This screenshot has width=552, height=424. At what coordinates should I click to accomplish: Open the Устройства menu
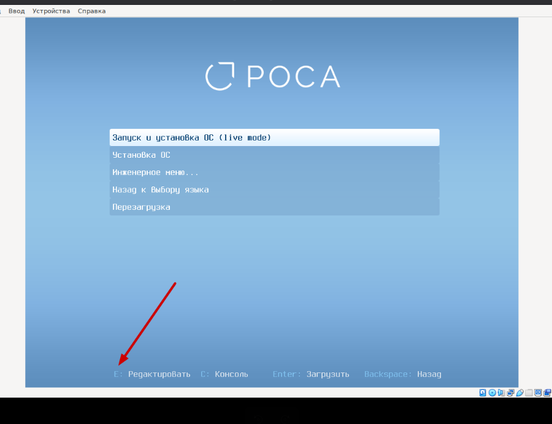tap(51, 11)
